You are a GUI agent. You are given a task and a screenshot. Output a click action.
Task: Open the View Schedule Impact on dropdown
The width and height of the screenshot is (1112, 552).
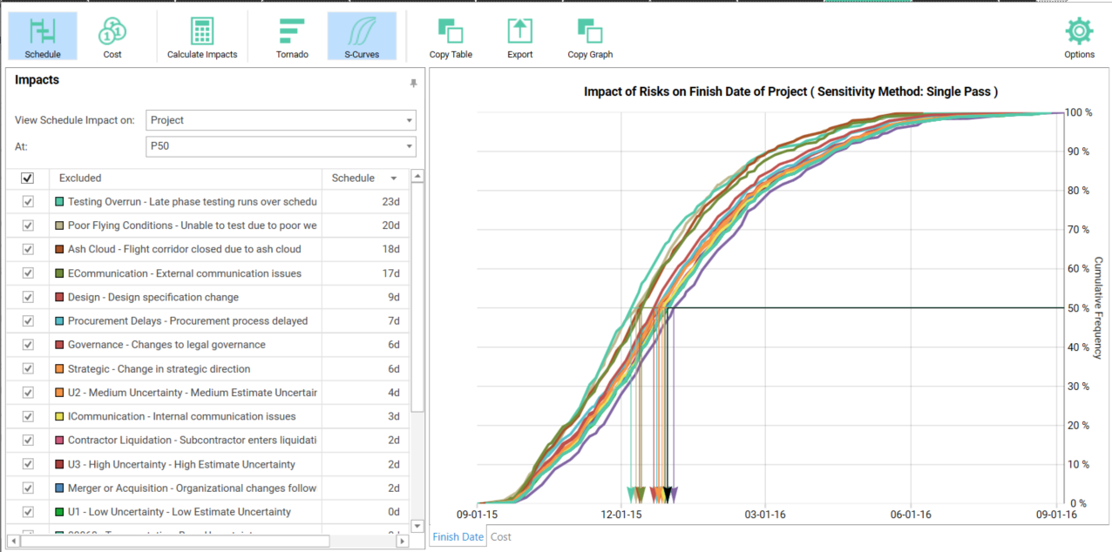[281, 120]
